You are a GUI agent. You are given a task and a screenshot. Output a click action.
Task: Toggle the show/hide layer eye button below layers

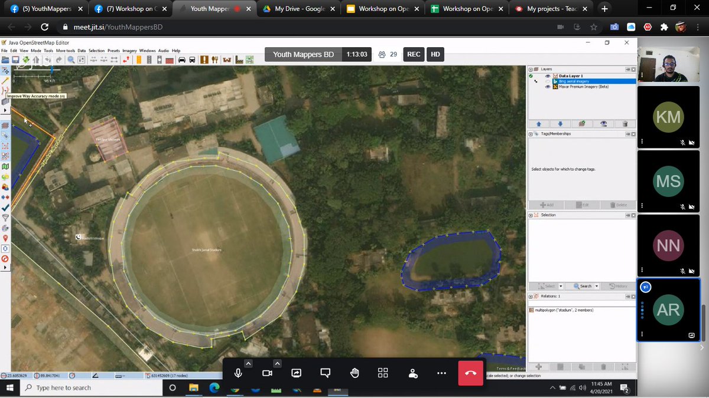[x=603, y=124]
